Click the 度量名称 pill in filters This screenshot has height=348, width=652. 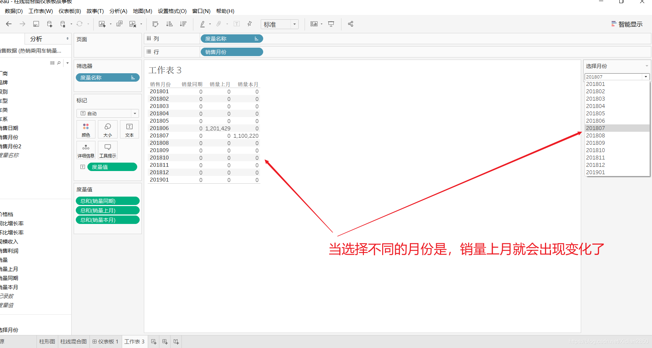[x=108, y=78]
